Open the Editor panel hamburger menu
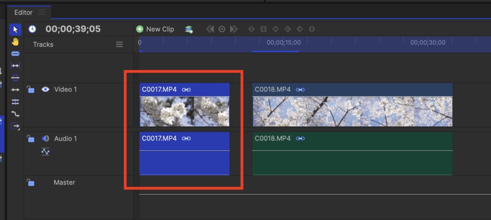Screen dimensions: 491x220 (x=42, y=12)
